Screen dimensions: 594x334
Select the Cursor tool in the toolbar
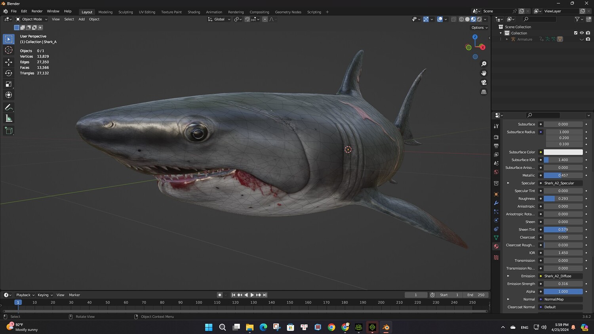[8, 50]
